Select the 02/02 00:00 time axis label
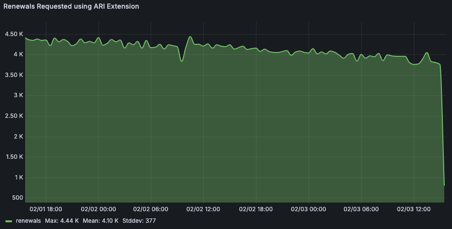Screen dimensions: 452x229 pos(99,209)
